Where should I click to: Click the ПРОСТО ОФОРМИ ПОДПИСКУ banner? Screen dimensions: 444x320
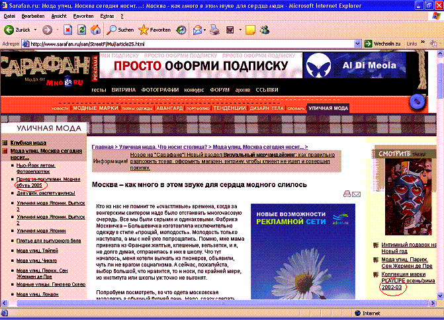pos(200,65)
